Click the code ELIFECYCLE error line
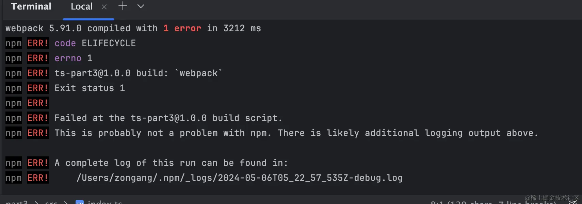This screenshot has height=204, width=582. (70, 43)
